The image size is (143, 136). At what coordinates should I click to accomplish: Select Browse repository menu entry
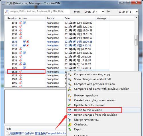point(86,95)
